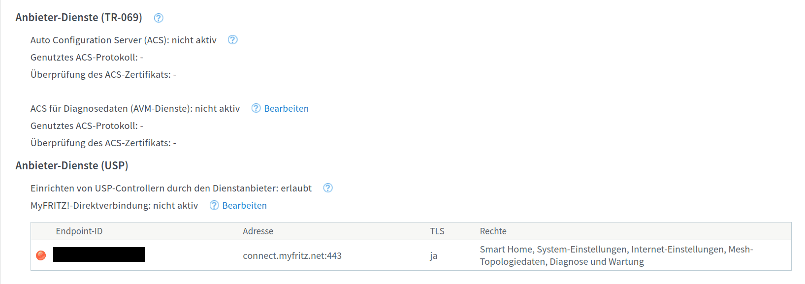
Task: Click the Endpoint-ID column header
Action: coord(79,231)
